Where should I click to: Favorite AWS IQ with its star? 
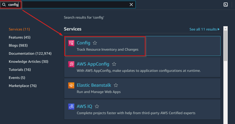[97, 107]
